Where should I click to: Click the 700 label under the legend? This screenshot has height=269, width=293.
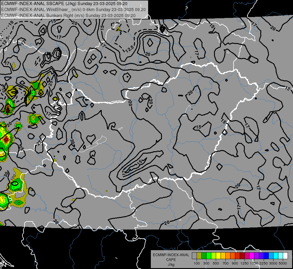pos(226,263)
